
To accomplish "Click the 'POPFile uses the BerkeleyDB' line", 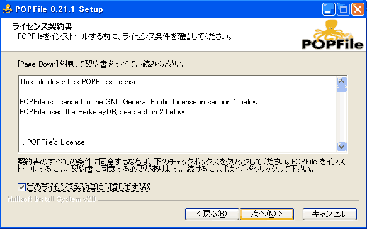I will point(103,112).
